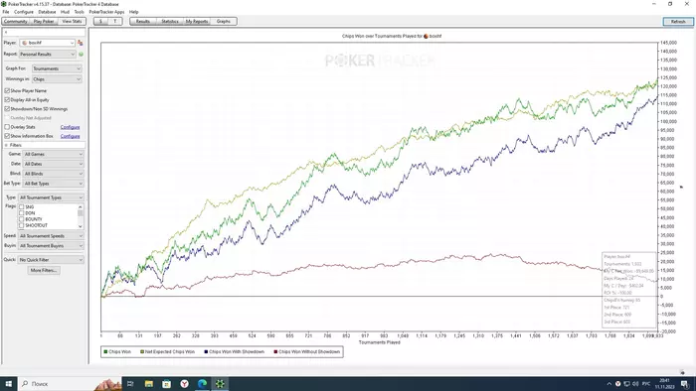Open the Graph For dropdown

pyautogui.click(x=57, y=68)
